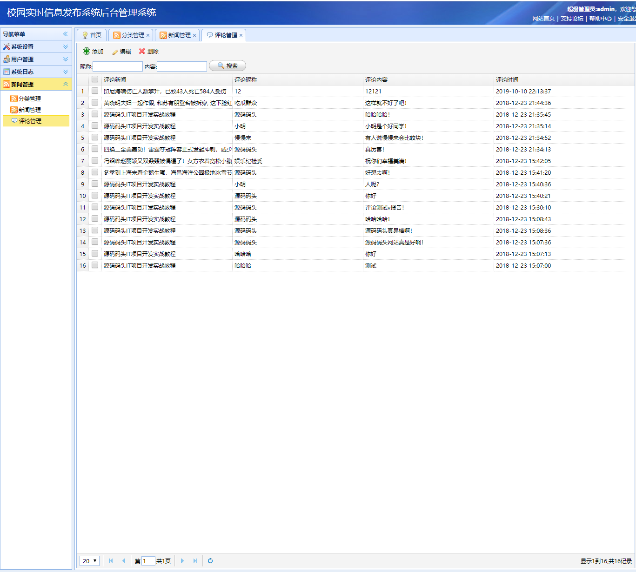
Task: Tick the checkbox in row 7
Action: pos(95,160)
